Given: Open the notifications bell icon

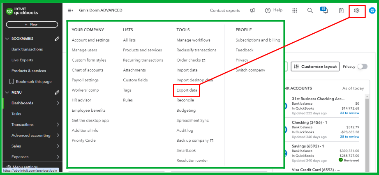Looking at the screenshot, I should click(x=325, y=11).
